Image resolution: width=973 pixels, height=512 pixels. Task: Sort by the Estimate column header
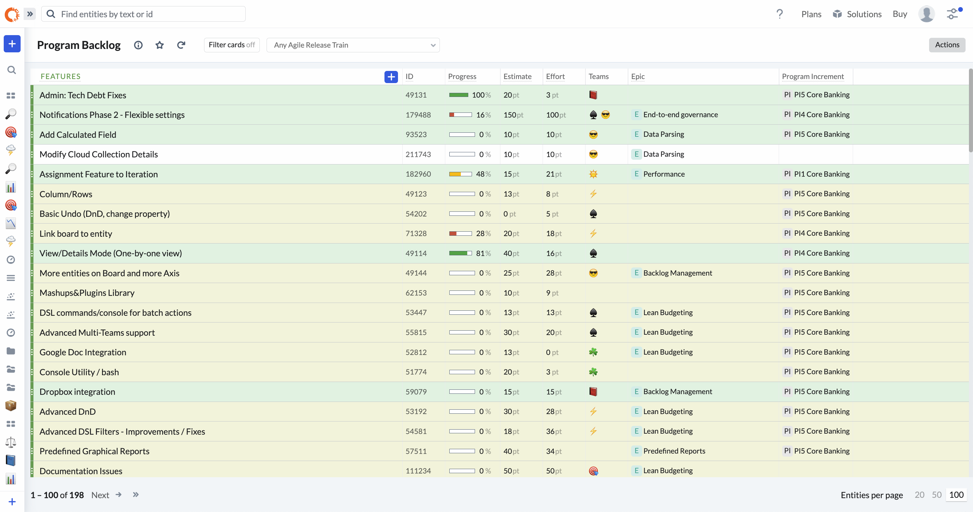[517, 76]
